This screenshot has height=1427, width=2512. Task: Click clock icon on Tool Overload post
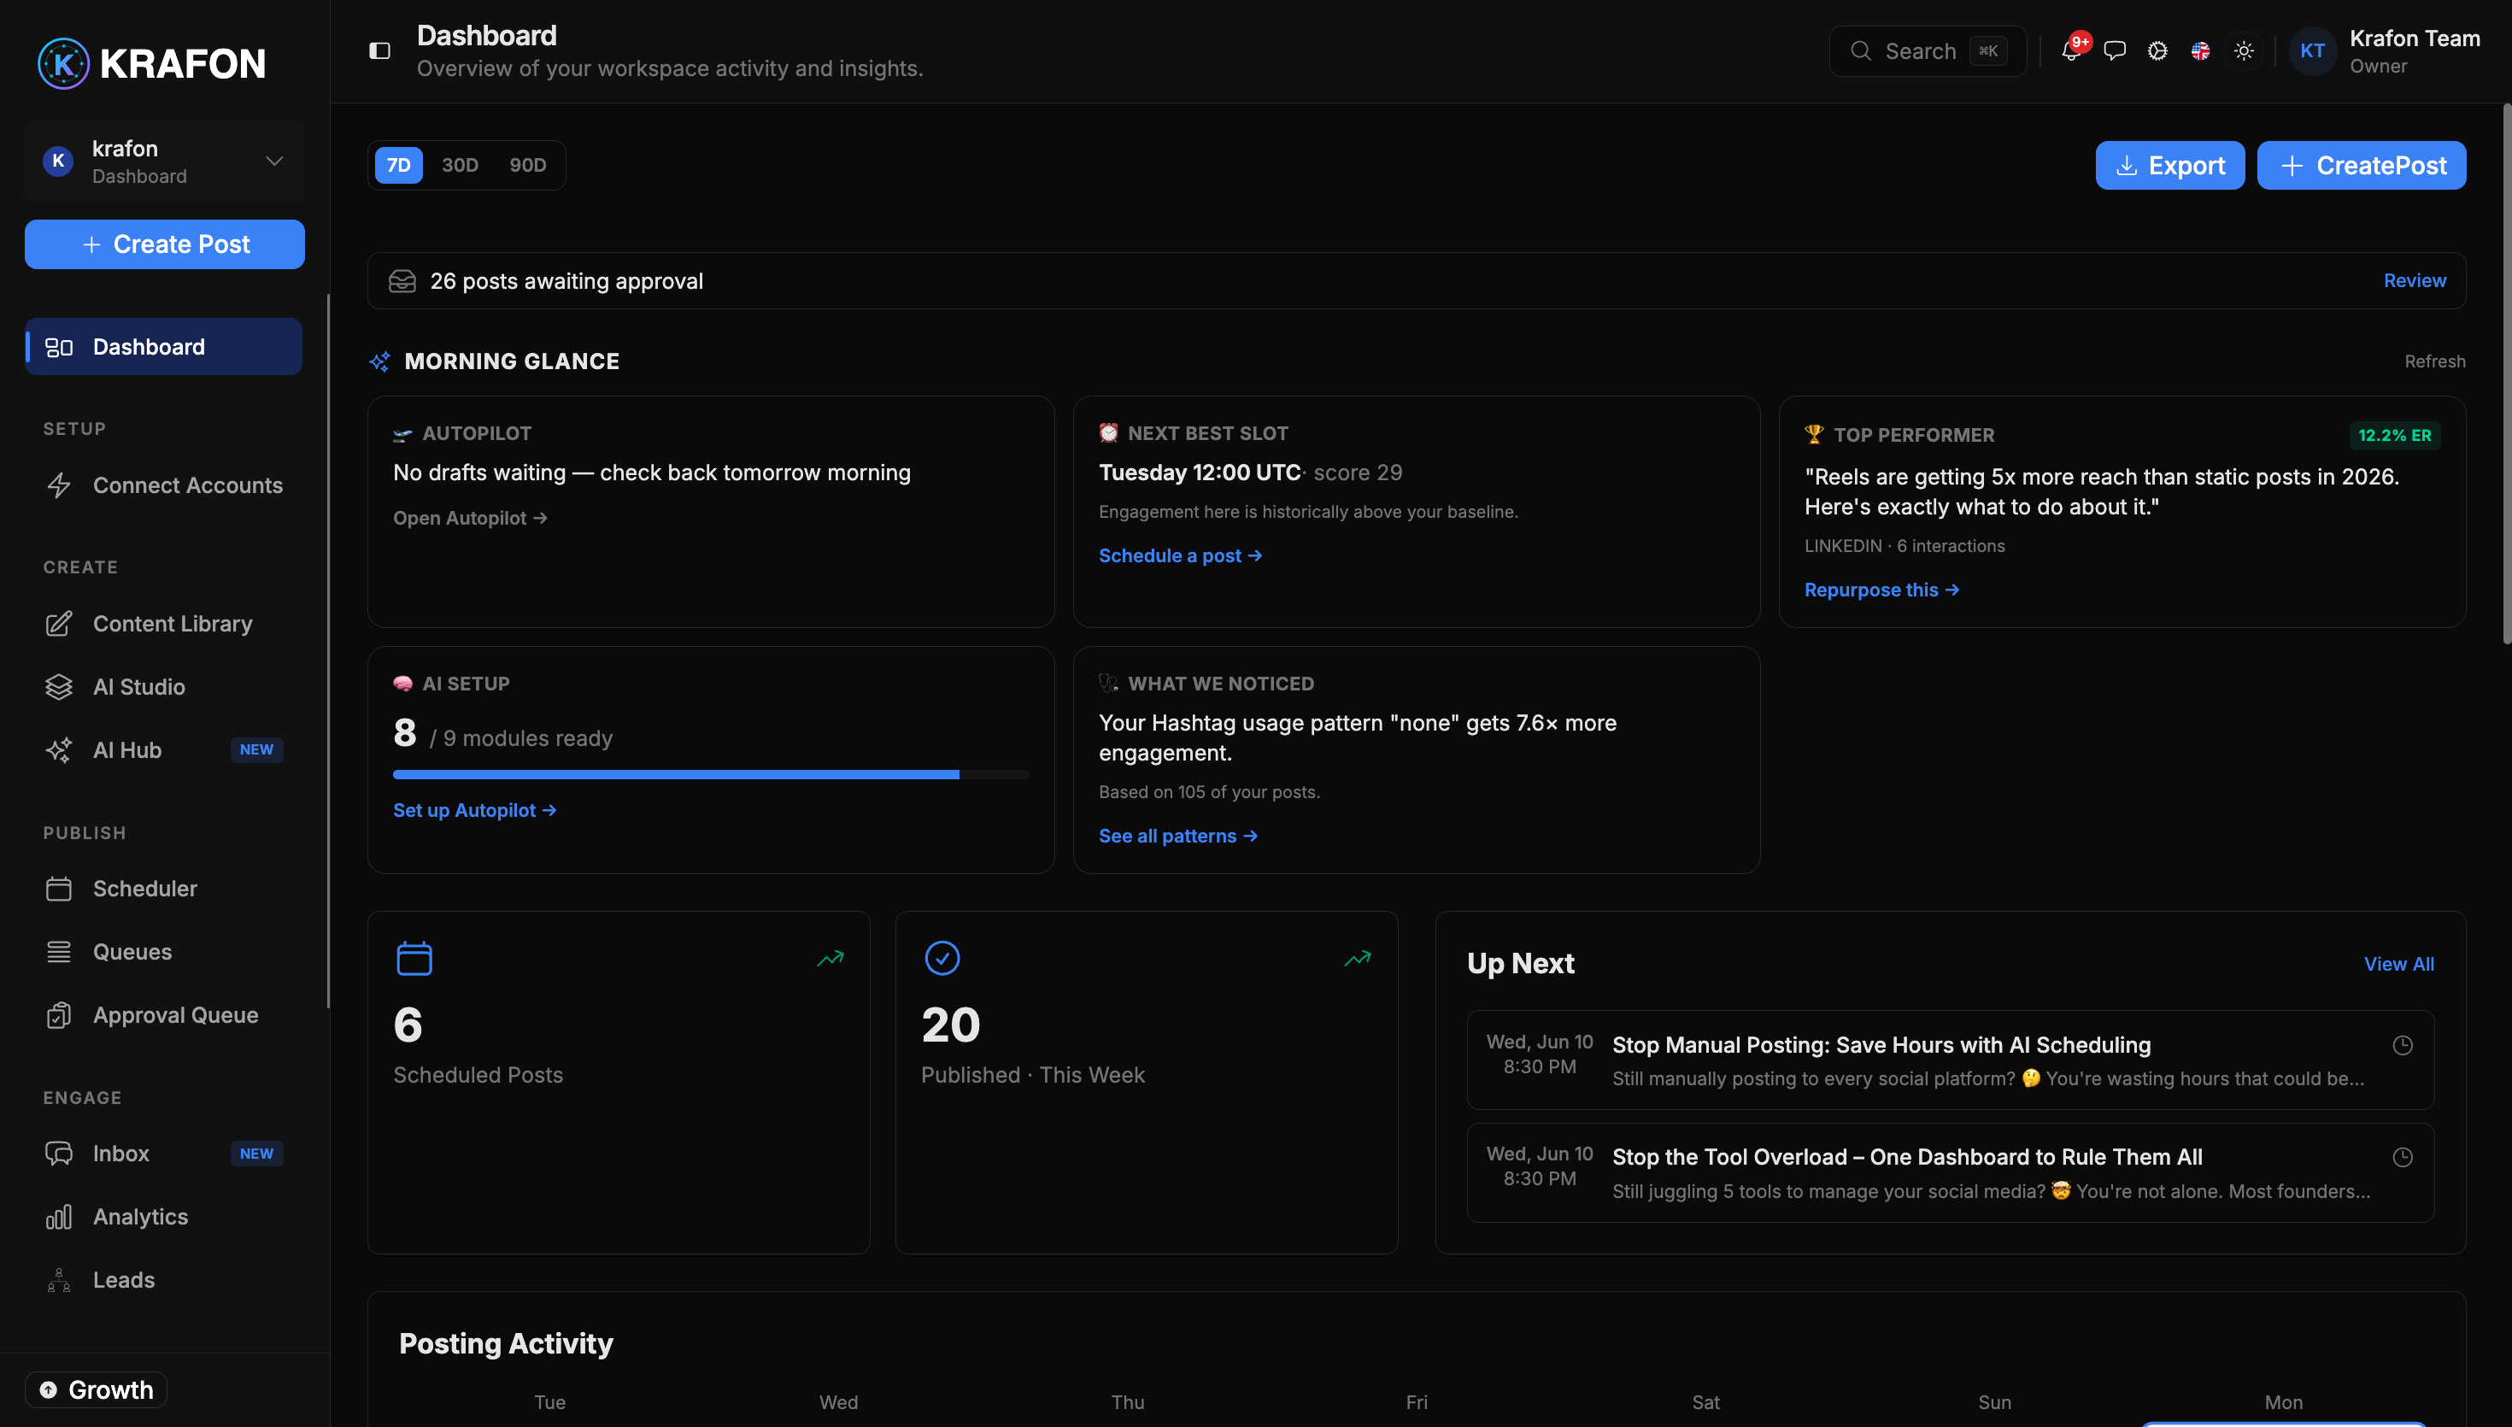click(x=2403, y=1158)
